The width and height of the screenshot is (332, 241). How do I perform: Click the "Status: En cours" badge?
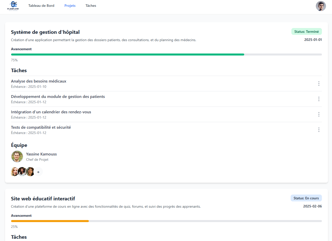point(306,198)
